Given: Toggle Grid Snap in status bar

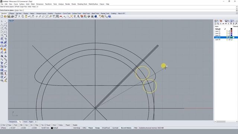Looking at the screenshot, I should pos(77,128).
